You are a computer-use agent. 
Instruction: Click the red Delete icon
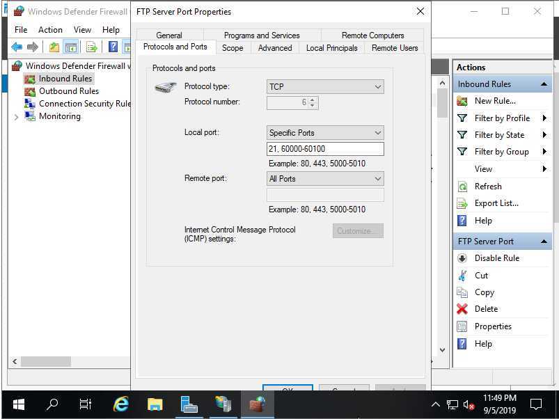click(x=462, y=309)
